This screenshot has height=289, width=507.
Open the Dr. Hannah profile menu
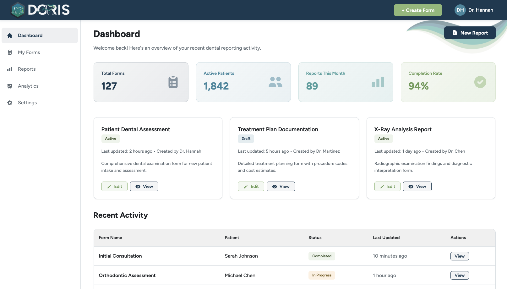tap(474, 10)
